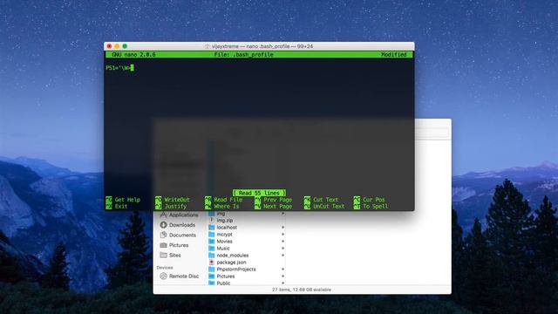Click the UnCut Text shortcut in nano
The height and width of the screenshot is (314, 558).
pyautogui.click(x=324, y=207)
